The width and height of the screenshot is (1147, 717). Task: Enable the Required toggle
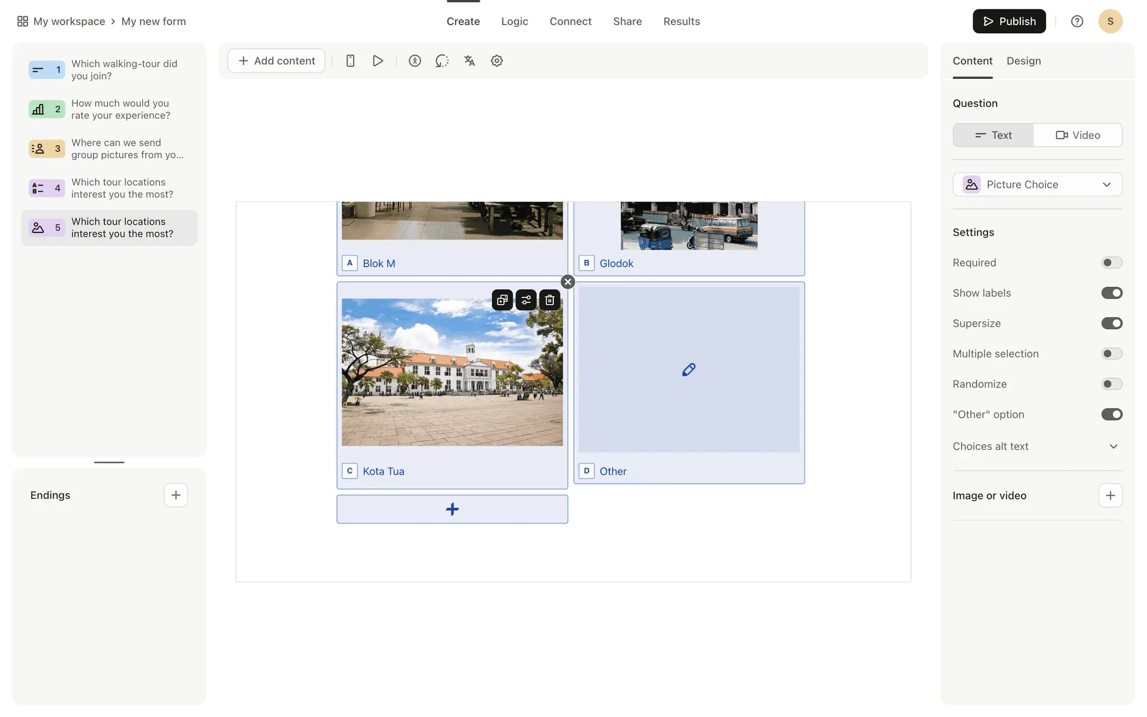(1111, 263)
